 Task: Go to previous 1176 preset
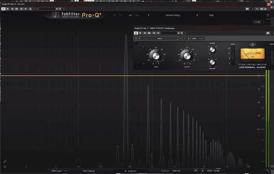coord(136,38)
